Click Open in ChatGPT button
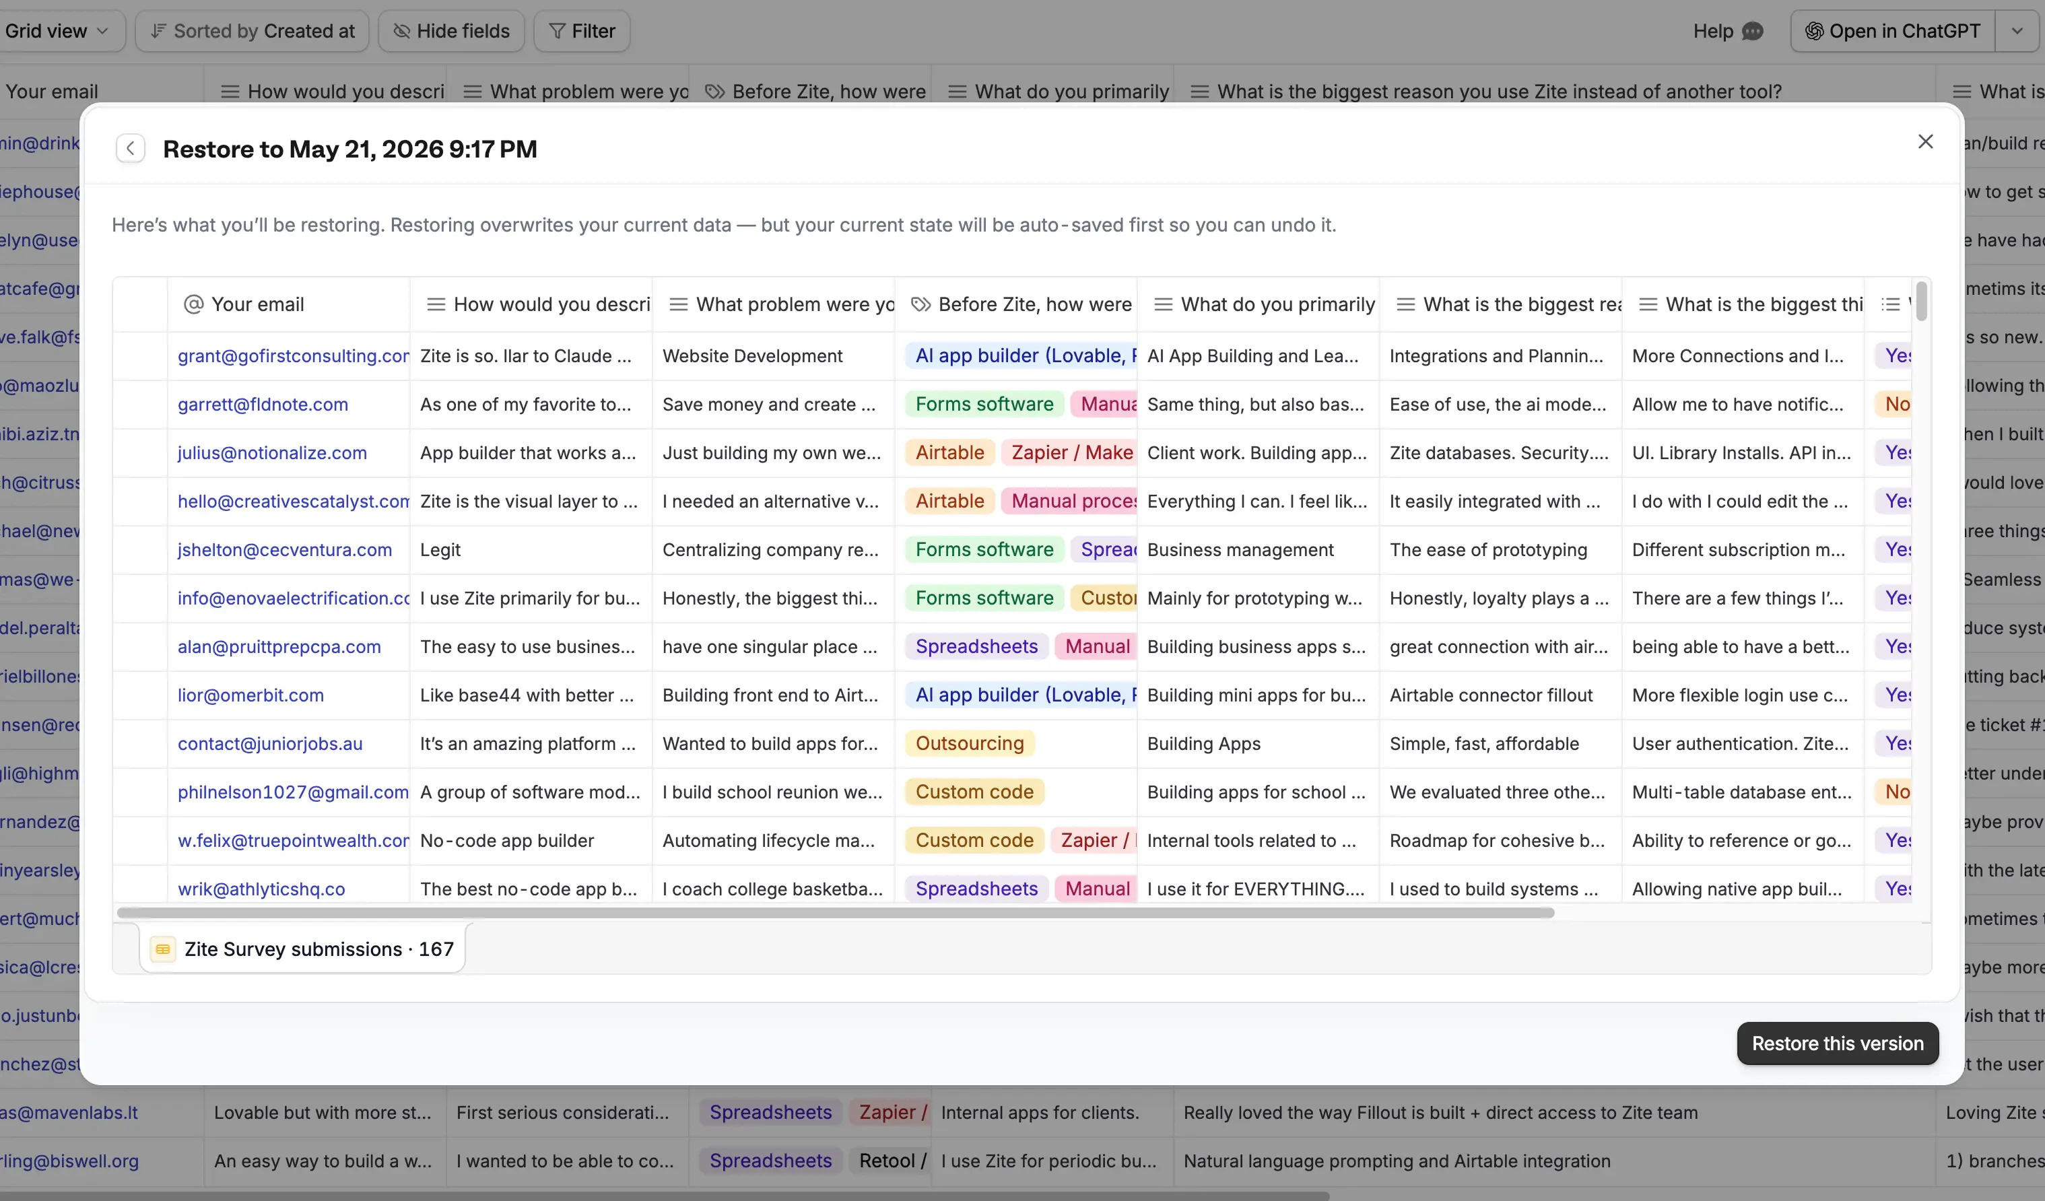This screenshot has width=2045, height=1201. (x=1892, y=31)
